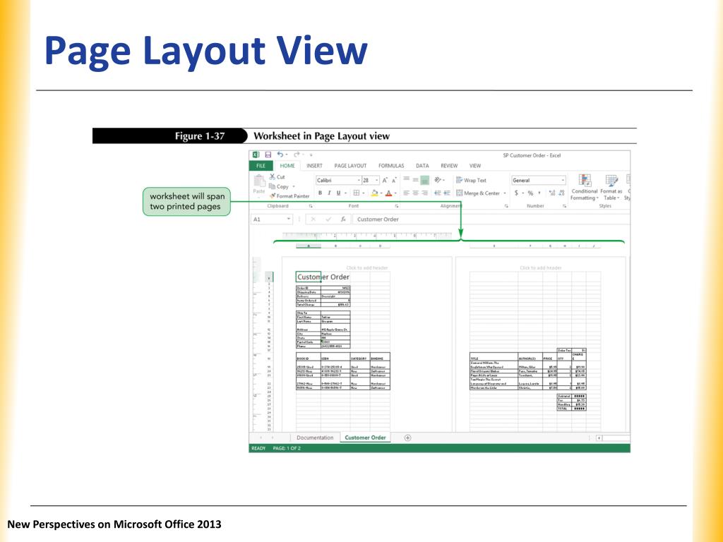Screen dimensions: 723x542
Task: Add a new sheet with plus button
Action: click(x=407, y=438)
